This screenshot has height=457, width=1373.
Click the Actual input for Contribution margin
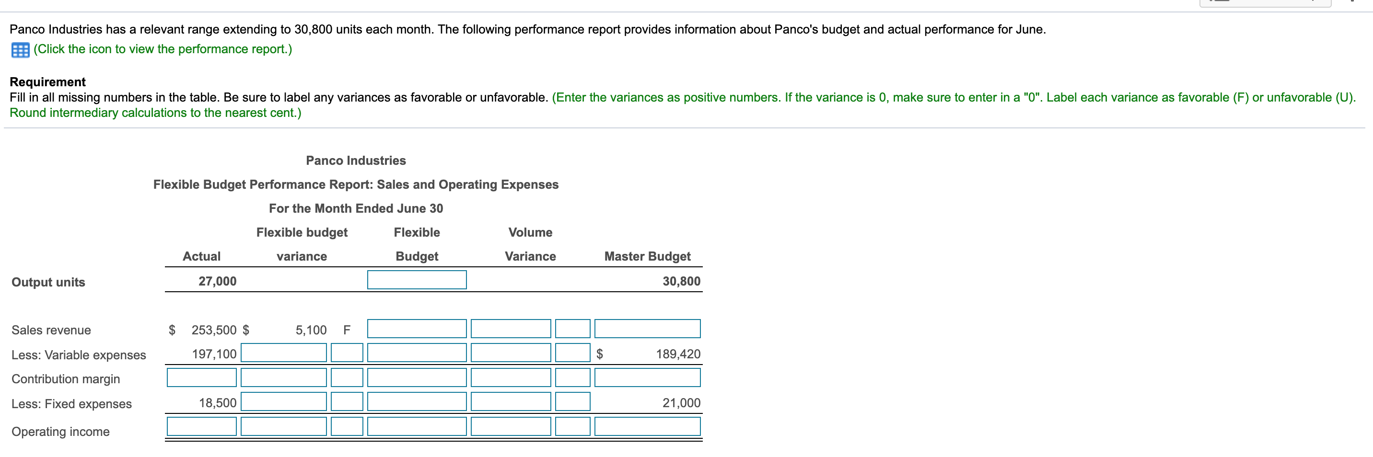pyautogui.click(x=201, y=377)
